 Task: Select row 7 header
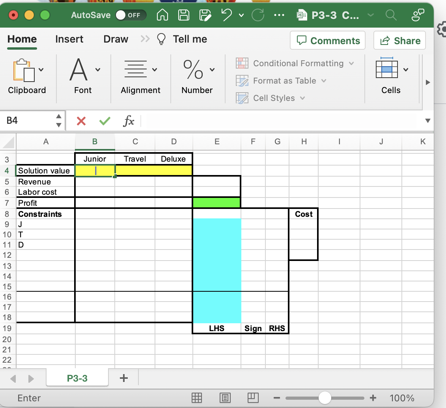click(x=7, y=203)
